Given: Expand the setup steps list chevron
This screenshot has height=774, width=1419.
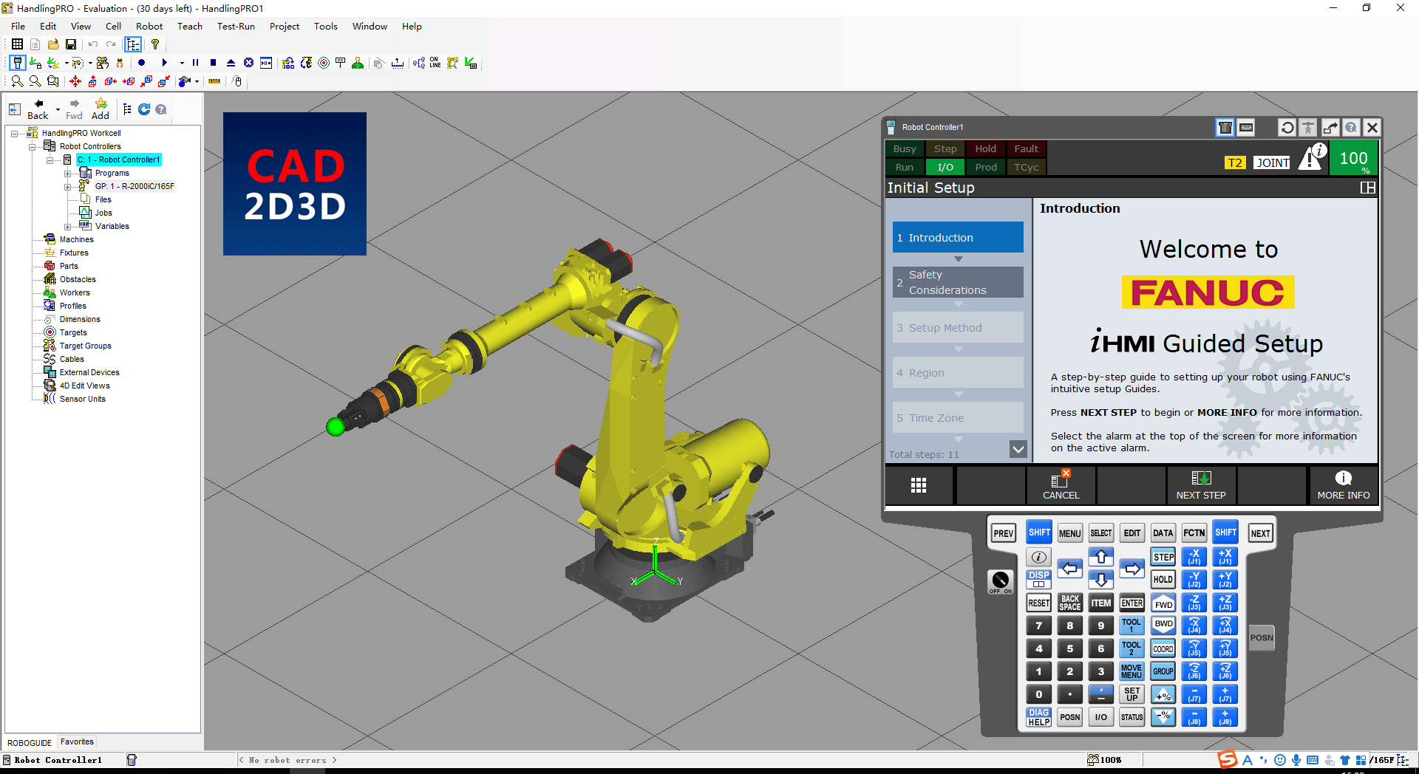Looking at the screenshot, I should (x=1018, y=449).
